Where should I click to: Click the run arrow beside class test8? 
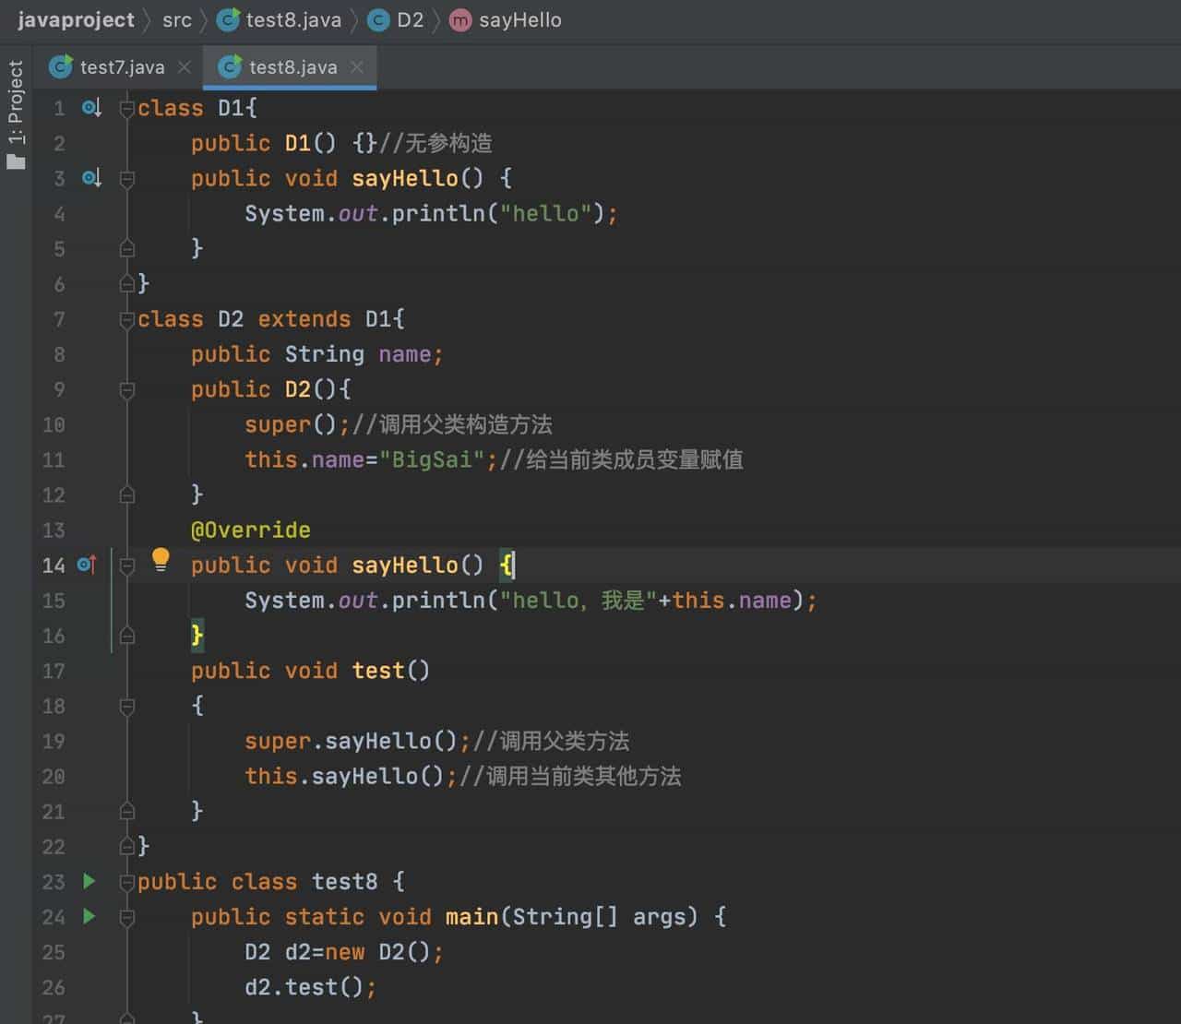coord(89,881)
